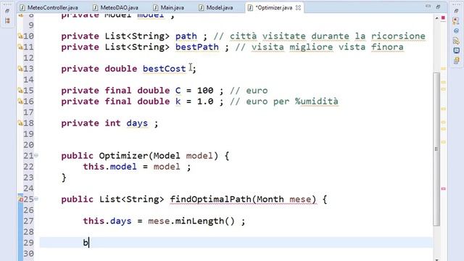Jump to the topmost yellow warning in overview ruler
Viewport: 464px width, 261px height.
coord(443,69)
